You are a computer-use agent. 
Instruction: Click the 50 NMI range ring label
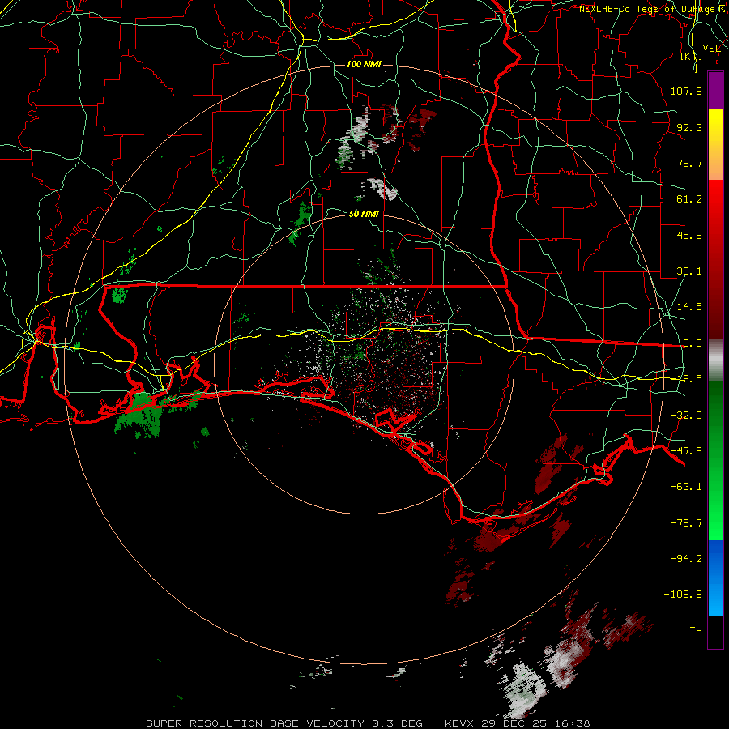tap(364, 214)
